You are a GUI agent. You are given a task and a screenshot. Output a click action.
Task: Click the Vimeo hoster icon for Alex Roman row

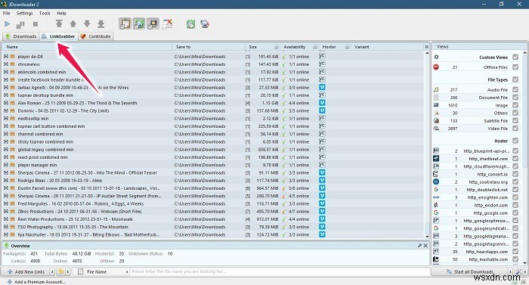(322, 103)
